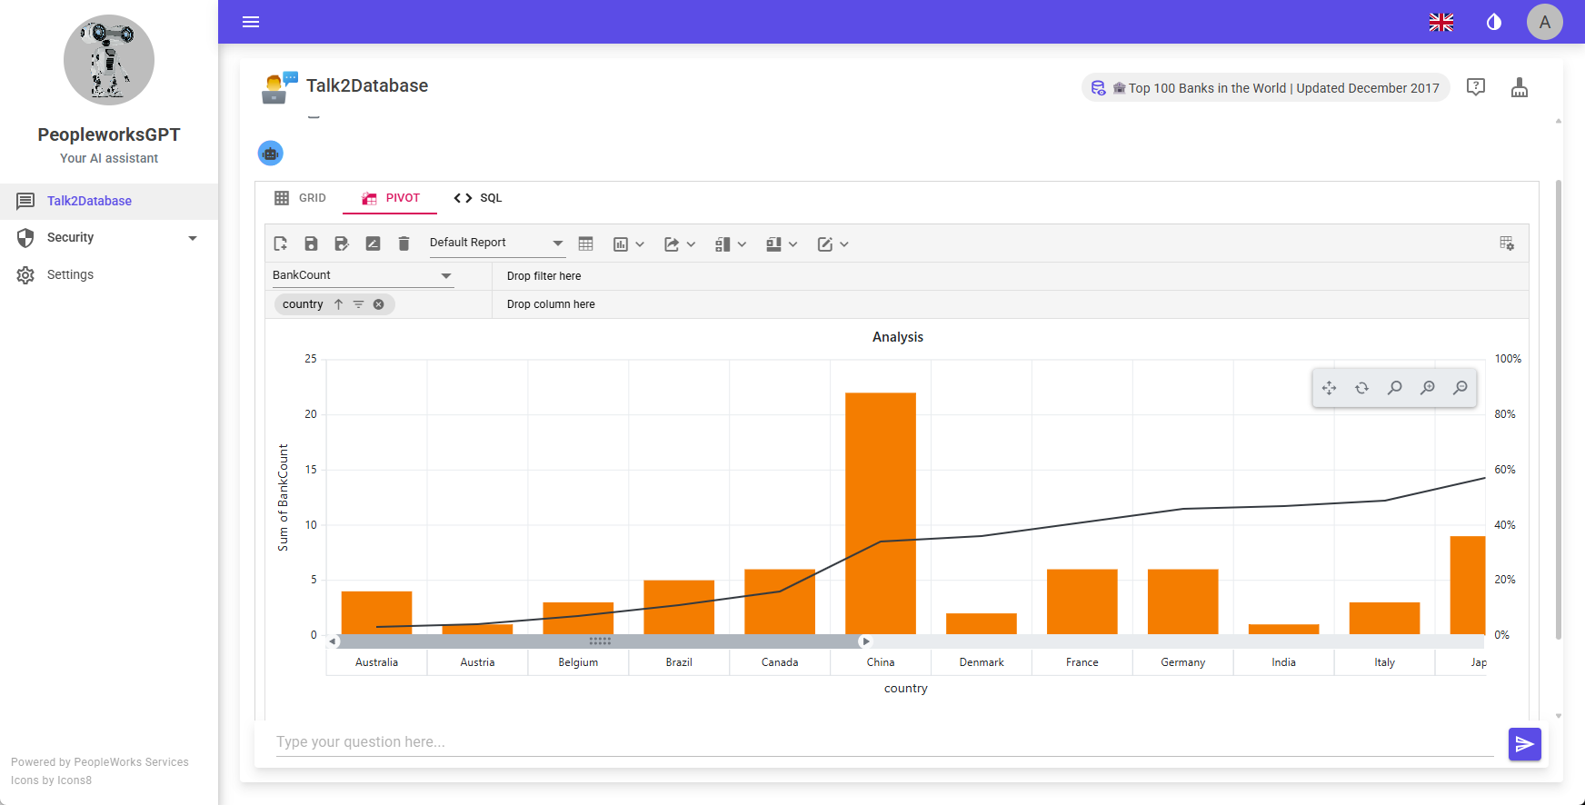The image size is (1585, 805).
Task: Click the page's vertical scrollbar
Action: coord(1559,409)
